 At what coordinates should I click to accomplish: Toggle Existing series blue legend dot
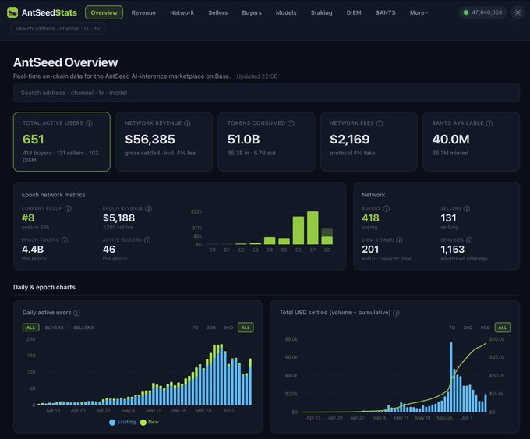point(112,422)
